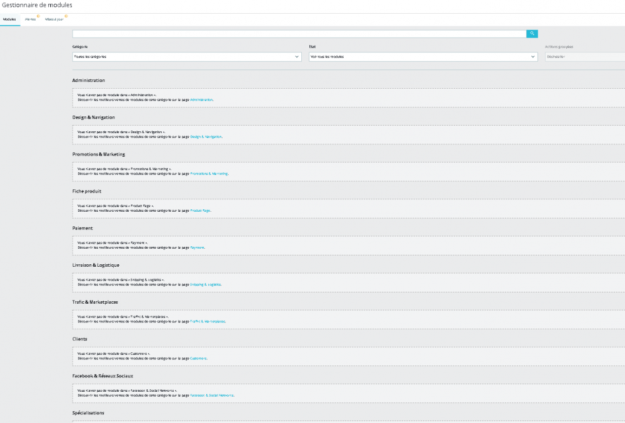Viewport: 625px width, 423px height.
Task: Open the Administration category page link
Action: click(201, 99)
